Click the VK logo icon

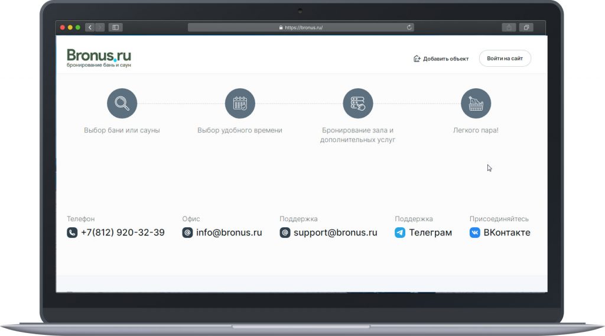point(474,232)
